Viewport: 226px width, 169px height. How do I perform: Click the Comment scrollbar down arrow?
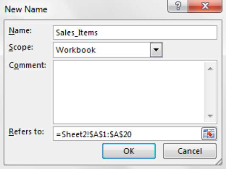tap(210, 116)
